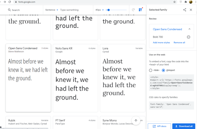Click the 3 styles label on Open Sans Condensed
This screenshot has height=129, width=197.
(45, 48)
